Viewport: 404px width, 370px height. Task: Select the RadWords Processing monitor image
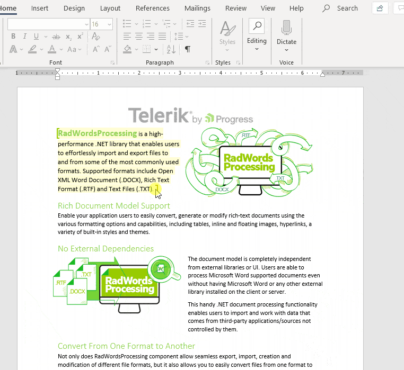pyautogui.click(x=249, y=162)
